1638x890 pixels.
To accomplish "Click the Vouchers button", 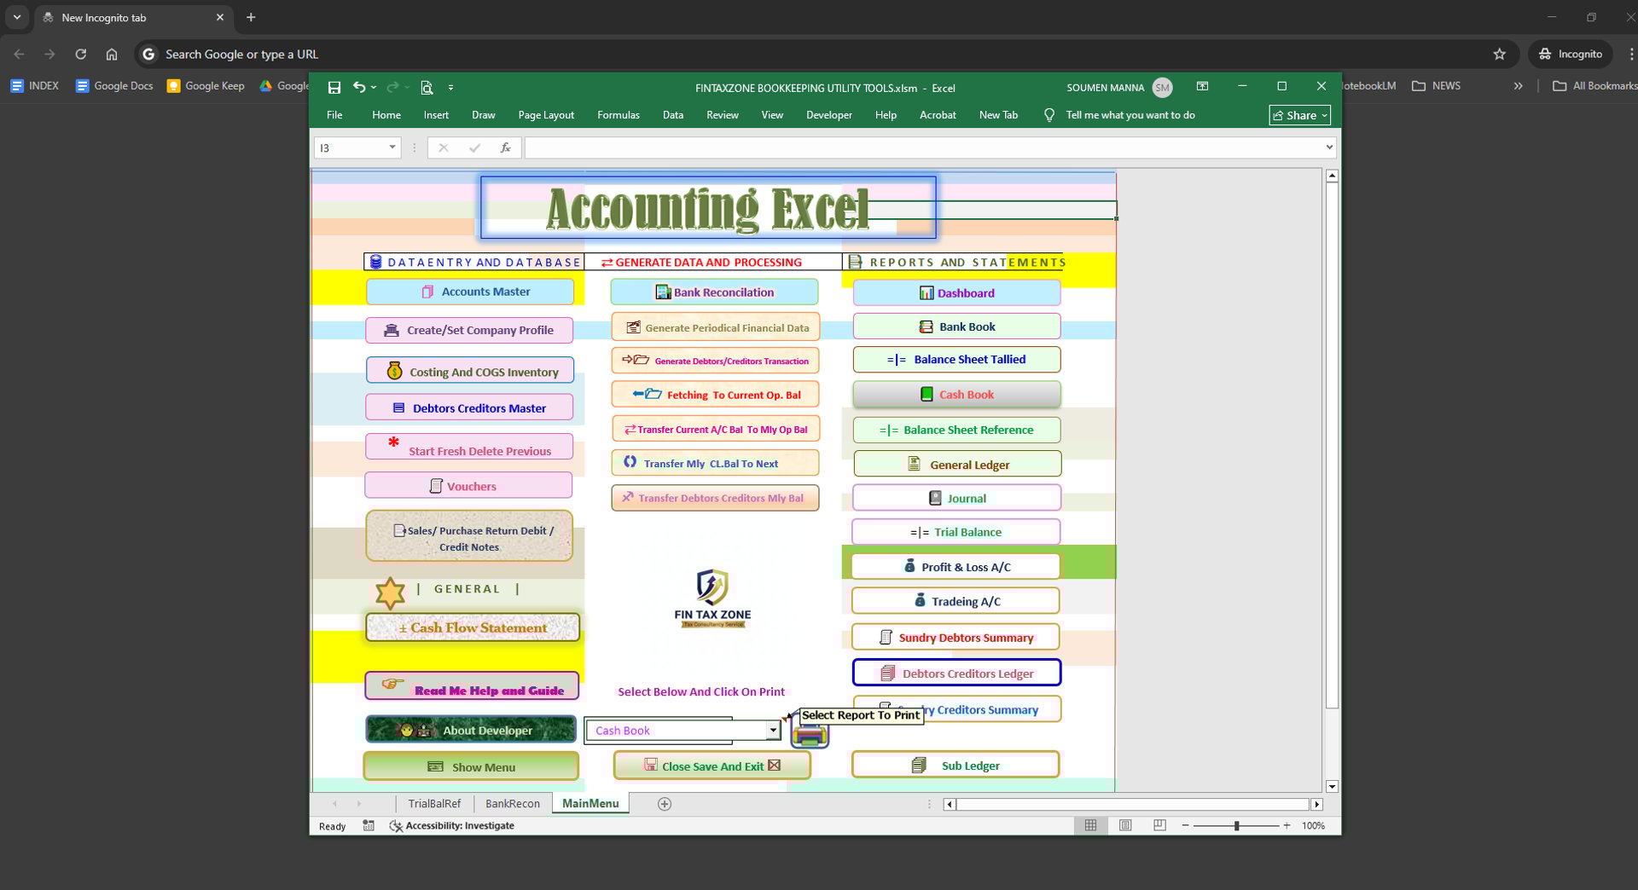I will click(x=468, y=486).
